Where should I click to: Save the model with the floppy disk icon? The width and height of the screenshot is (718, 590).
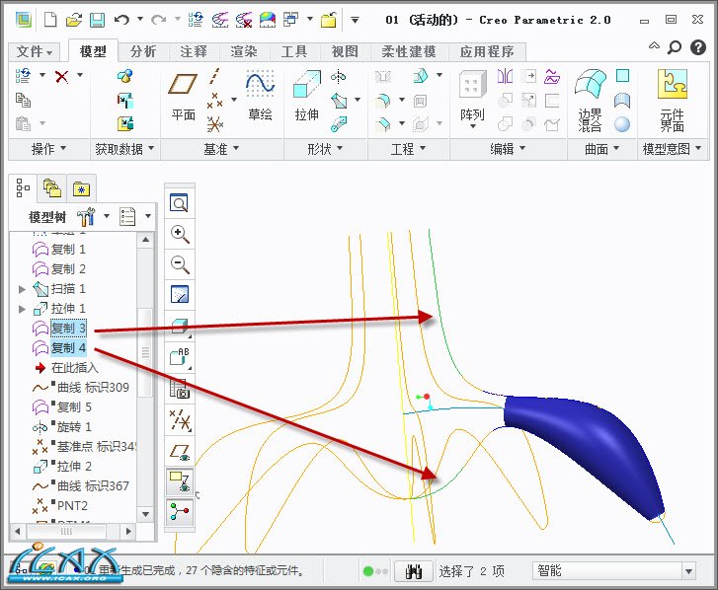pyautogui.click(x=97, y=20)
